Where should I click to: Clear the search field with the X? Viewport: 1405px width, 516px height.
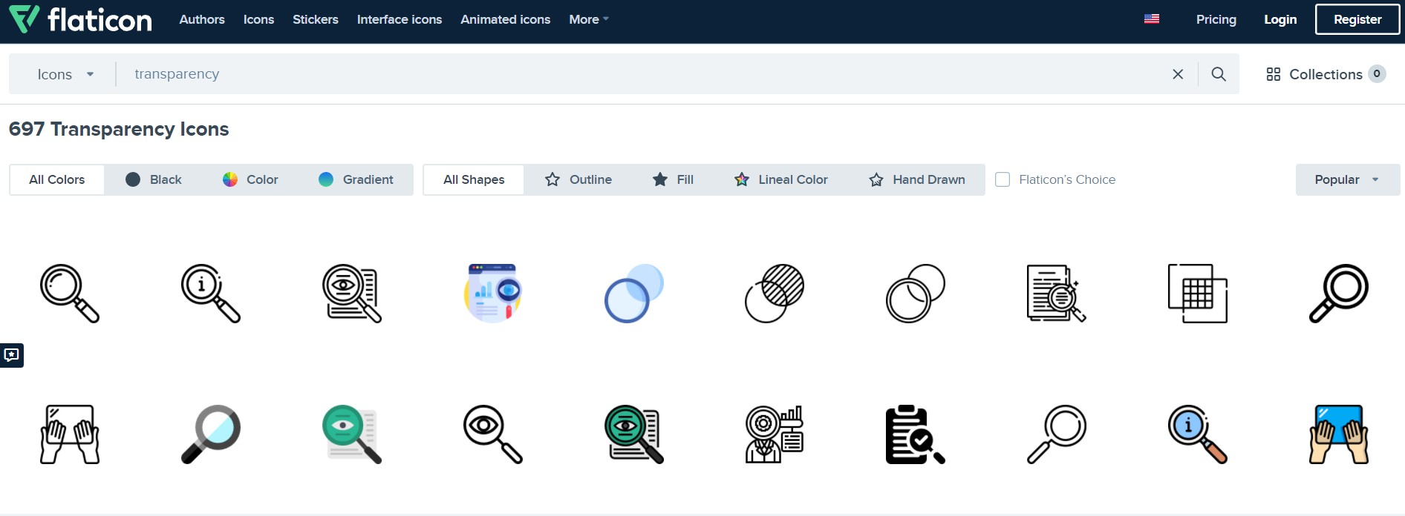click(1178, 74)
